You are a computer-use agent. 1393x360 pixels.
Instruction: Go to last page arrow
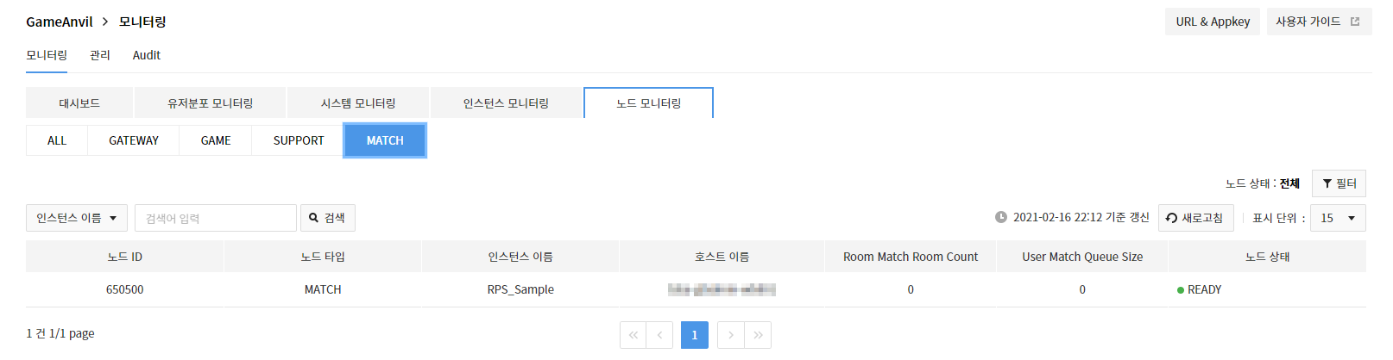758,335
